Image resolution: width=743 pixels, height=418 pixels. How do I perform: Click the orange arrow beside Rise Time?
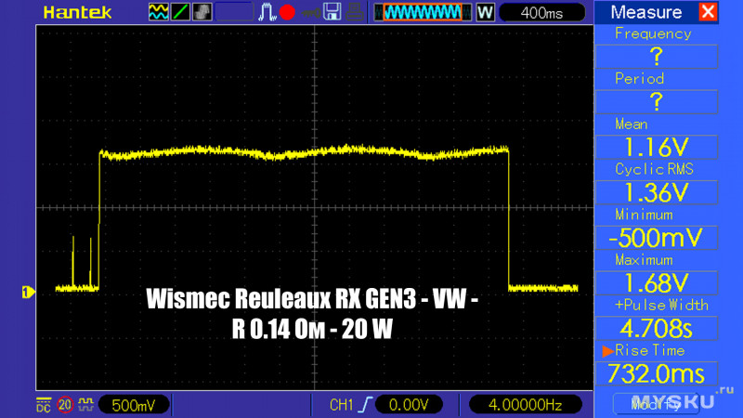click(x=608, y=351)
